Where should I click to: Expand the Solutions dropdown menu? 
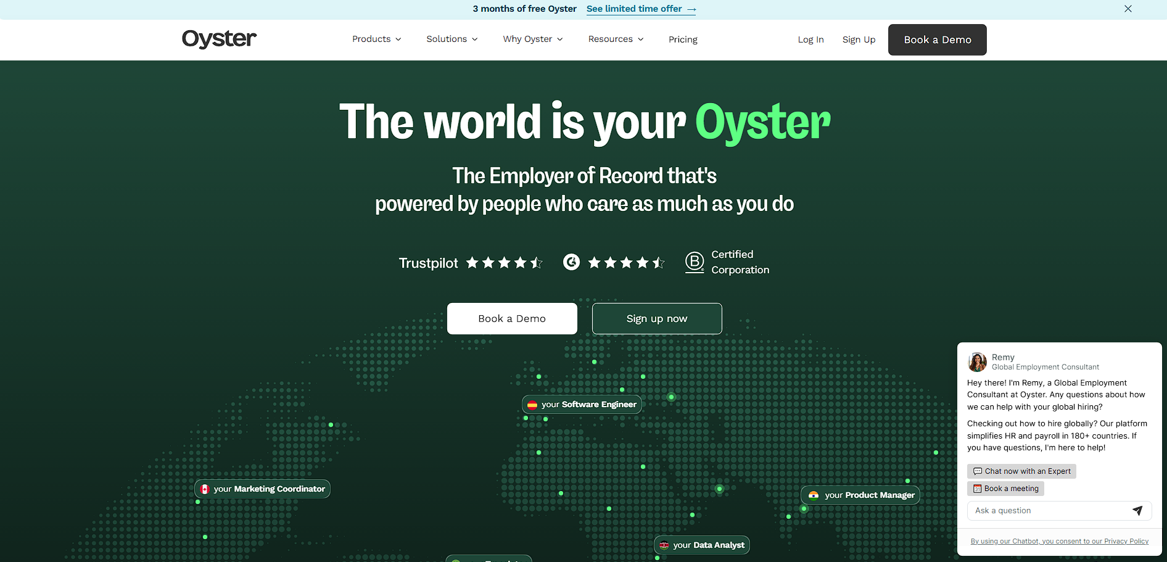pyautogui.click(x=452, y=39)
